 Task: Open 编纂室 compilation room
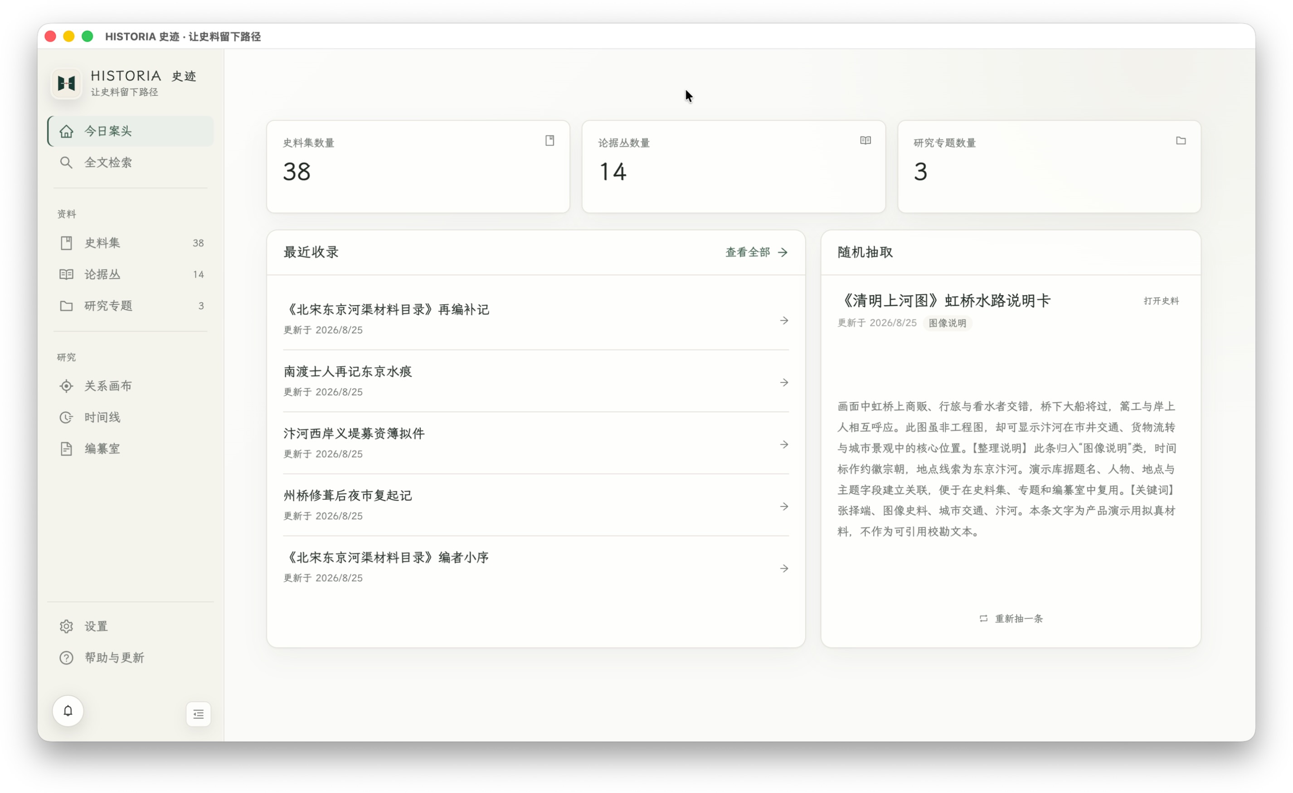131,449
